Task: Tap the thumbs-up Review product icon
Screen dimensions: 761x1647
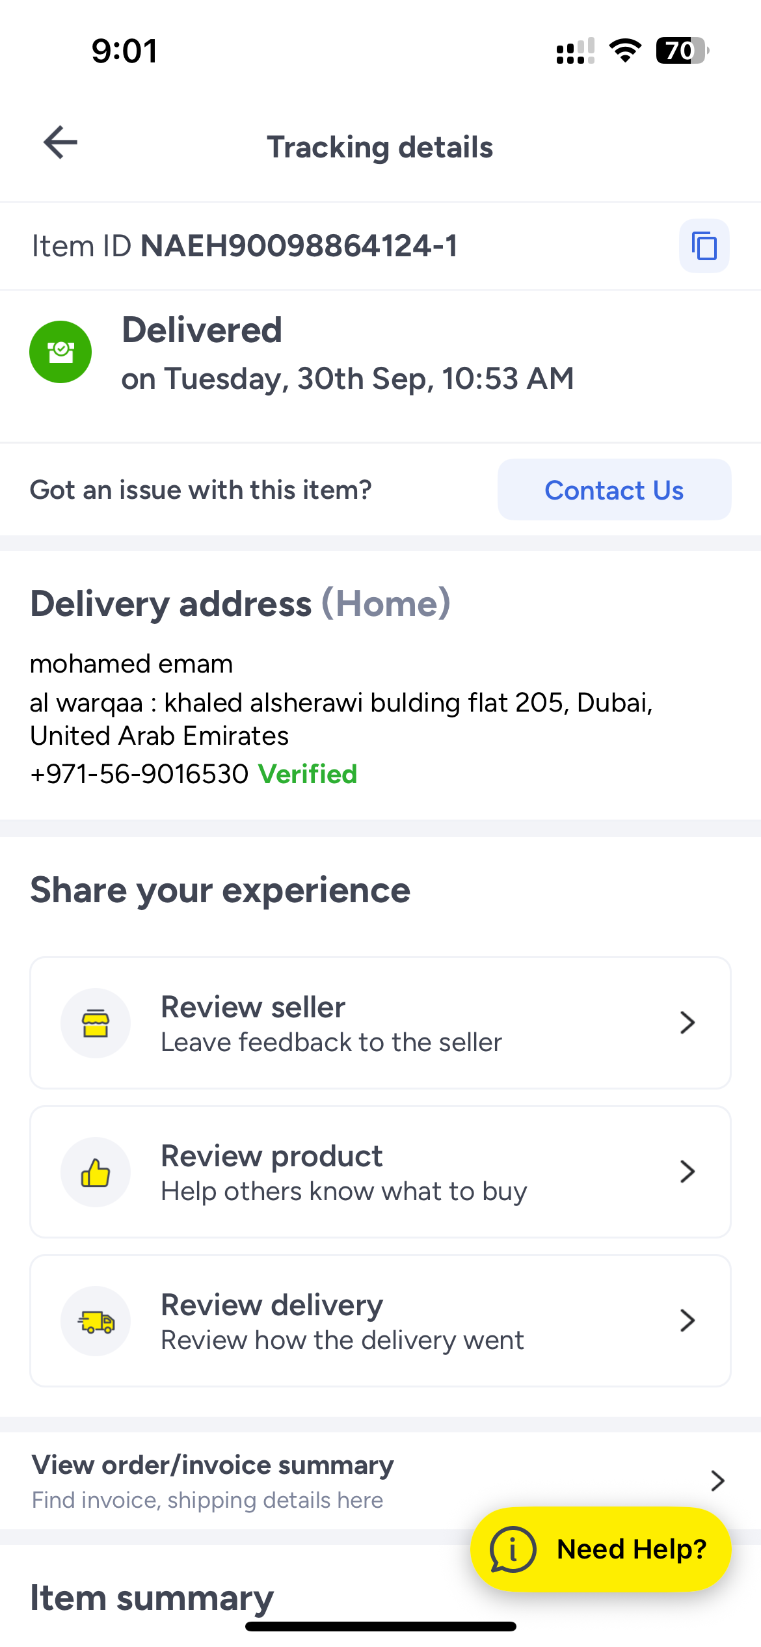Action: pyautogui.click(x=96, y=1172)
